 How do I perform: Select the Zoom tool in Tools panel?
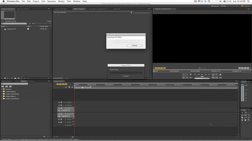(x=249, y=120)
